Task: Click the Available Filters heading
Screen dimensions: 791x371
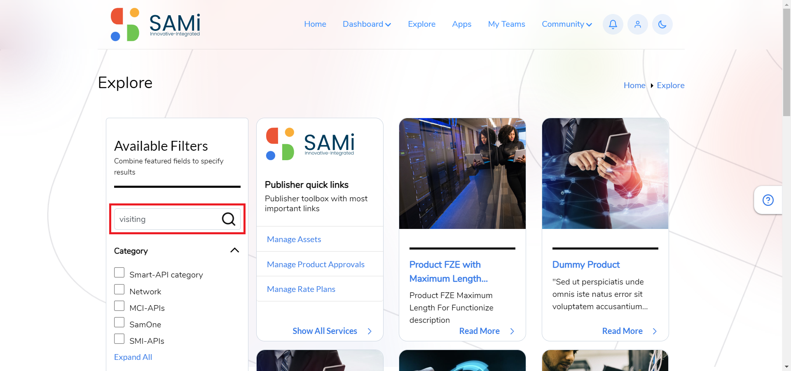Action: click(x=161, y=146)
